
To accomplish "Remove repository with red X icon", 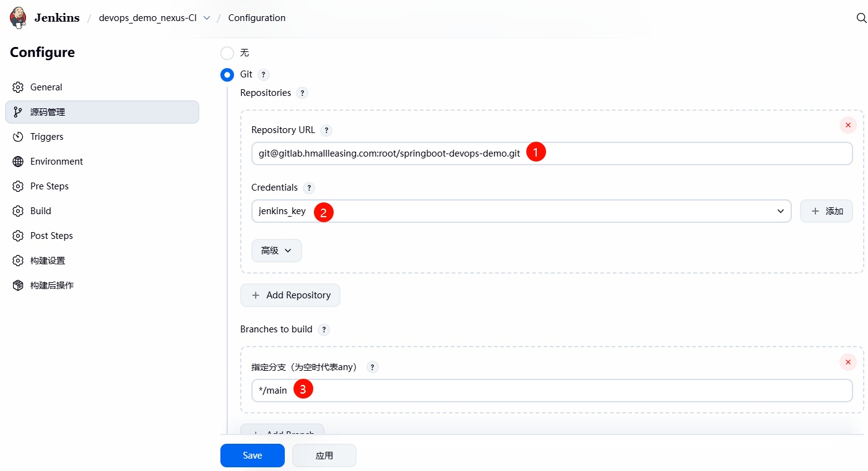I will [848, 125].
